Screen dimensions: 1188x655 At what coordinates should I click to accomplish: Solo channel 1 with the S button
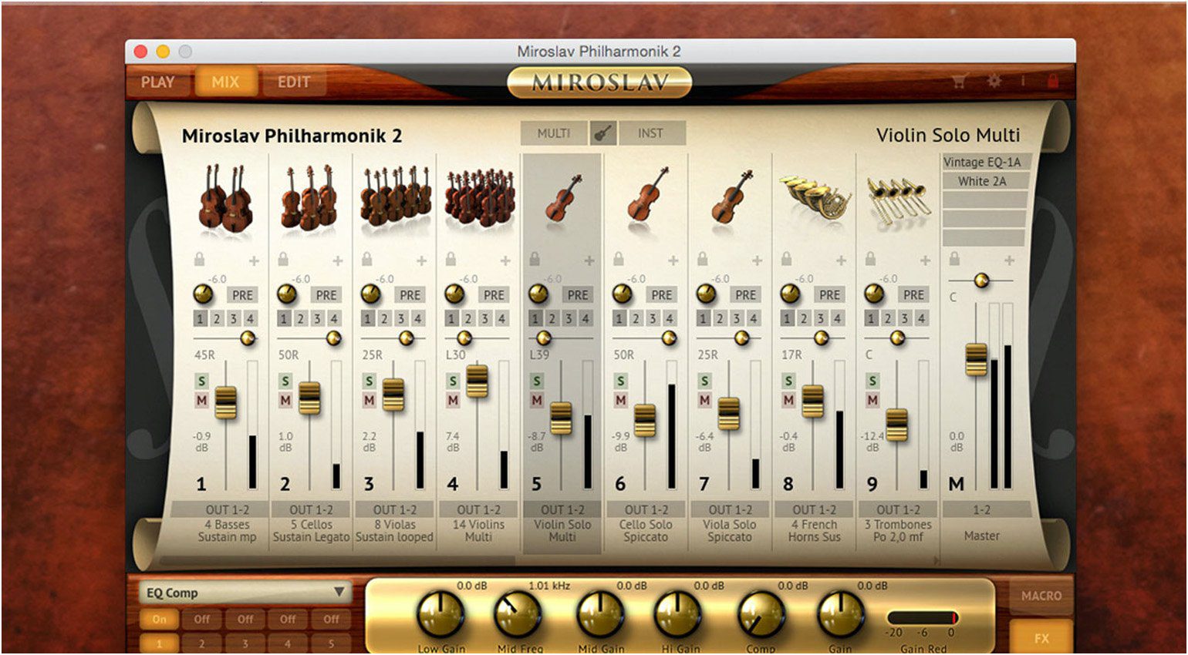coord(201,381)
